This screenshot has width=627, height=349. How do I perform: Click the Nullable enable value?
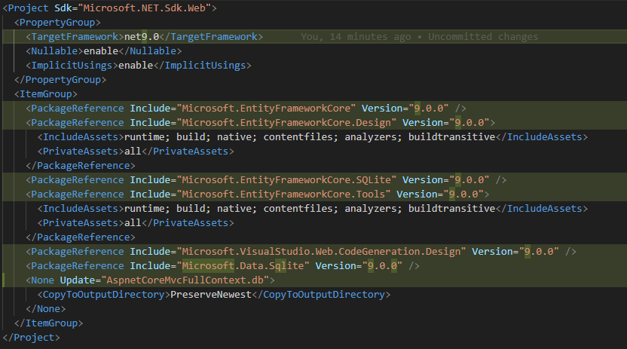[x=101, y=51]
